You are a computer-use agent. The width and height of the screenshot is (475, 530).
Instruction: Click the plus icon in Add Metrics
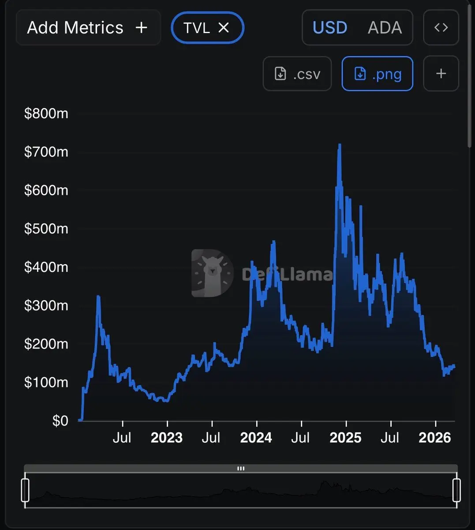point(141,28)
